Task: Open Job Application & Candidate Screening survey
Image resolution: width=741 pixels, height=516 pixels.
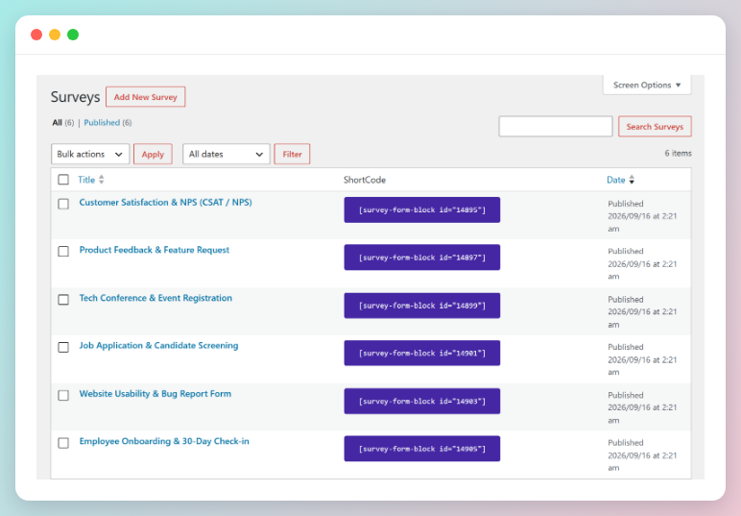Action: (x=158, y=345)
